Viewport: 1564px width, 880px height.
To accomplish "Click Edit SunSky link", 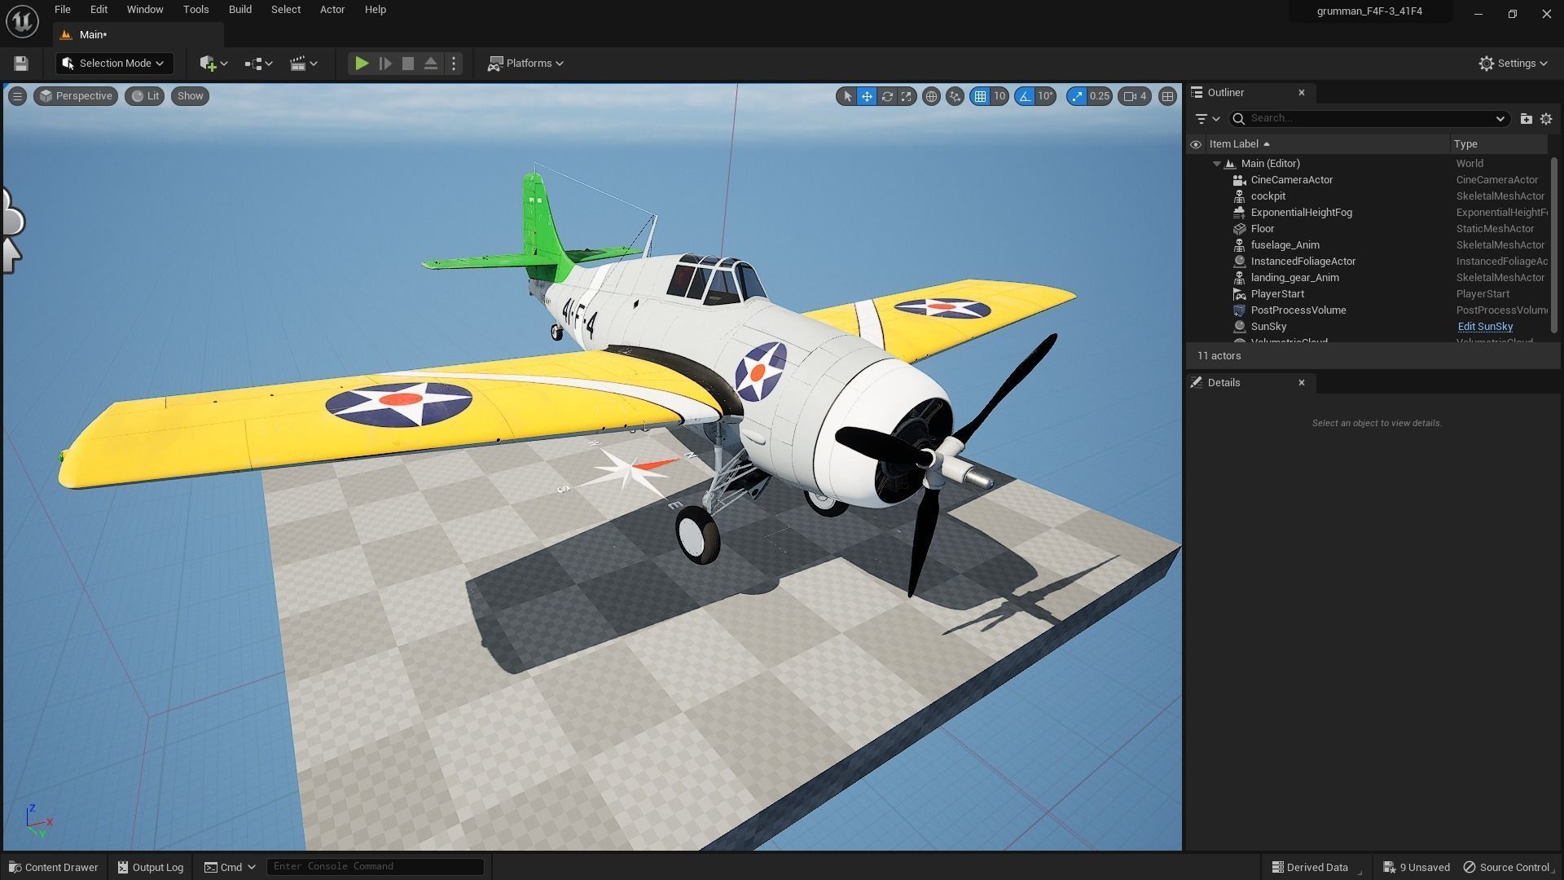I will pyautogui.click(x=1485, y=327).
